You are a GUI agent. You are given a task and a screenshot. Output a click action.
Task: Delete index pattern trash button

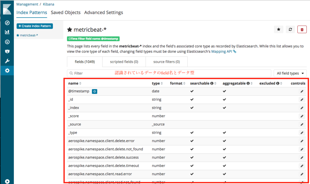point(302,30)
